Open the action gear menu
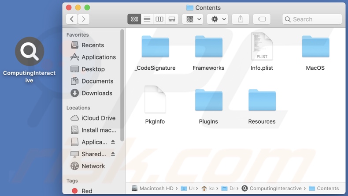 click(218, 19)
